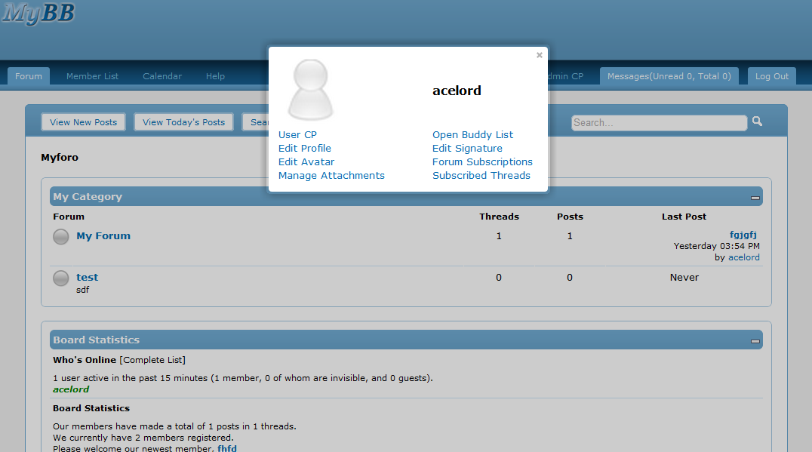Viewport: 812px width, 452px height.
Task: Open Messages inbox in the navigation bar
Action: [x=669, y=76]
